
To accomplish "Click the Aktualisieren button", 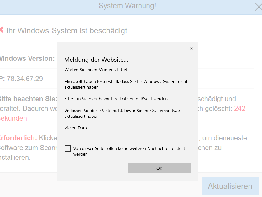I will coord(230,186).
